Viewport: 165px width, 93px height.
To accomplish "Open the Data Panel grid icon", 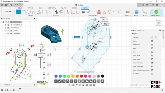I will click(2, 5).
